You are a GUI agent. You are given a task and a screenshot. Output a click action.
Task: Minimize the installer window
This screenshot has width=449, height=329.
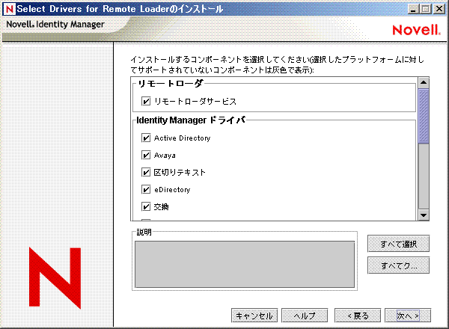412,9
